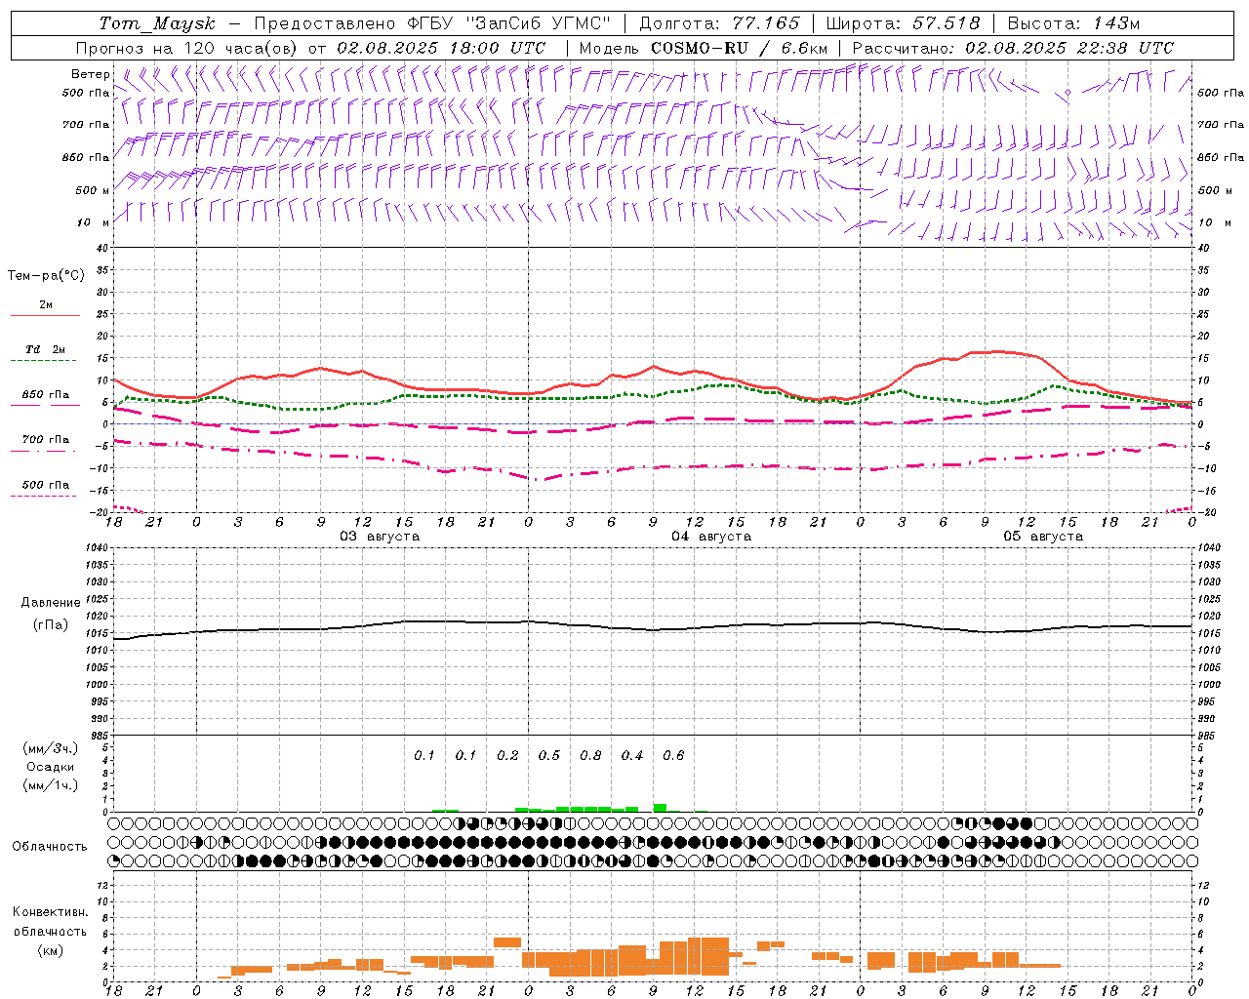Click the Тем-ра(°C) axis title
The width and height of the screenshot is (1249, 999).
(46, 276)
